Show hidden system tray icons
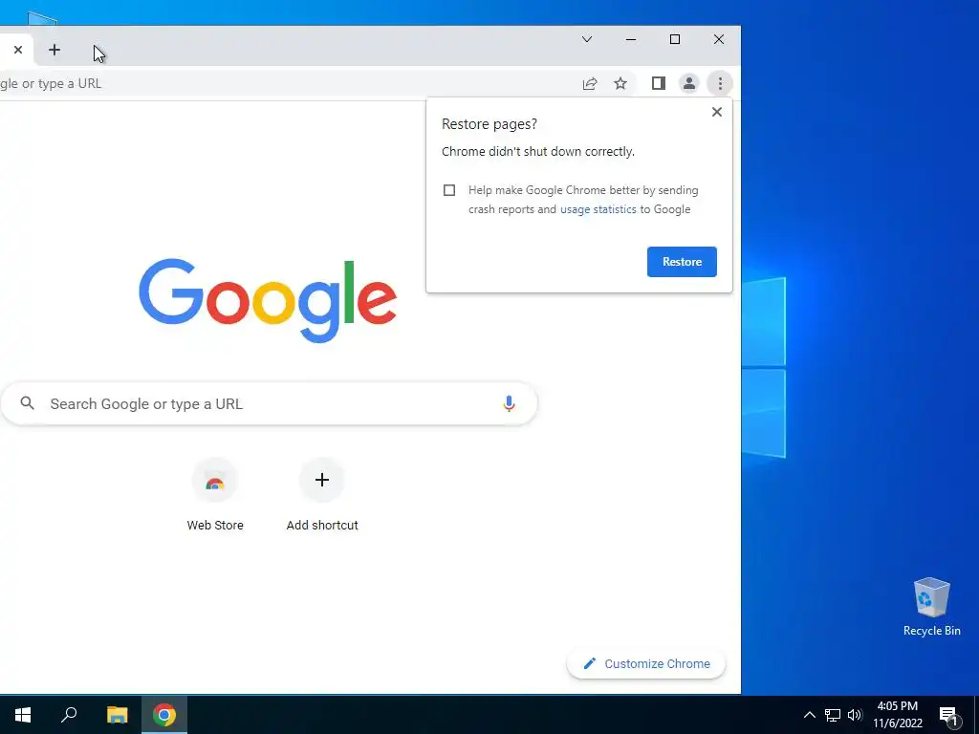The image size is (979, 734). pyautogui.click(x=809, y=715)
